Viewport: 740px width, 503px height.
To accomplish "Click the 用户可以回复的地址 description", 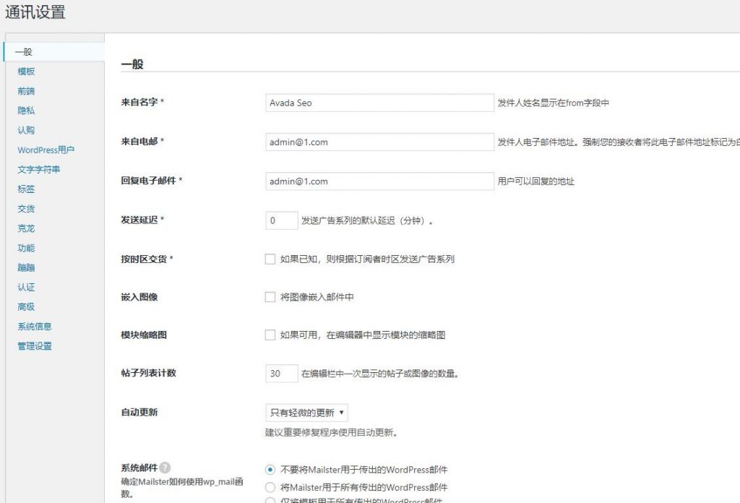I will click(x=535, y=181).
